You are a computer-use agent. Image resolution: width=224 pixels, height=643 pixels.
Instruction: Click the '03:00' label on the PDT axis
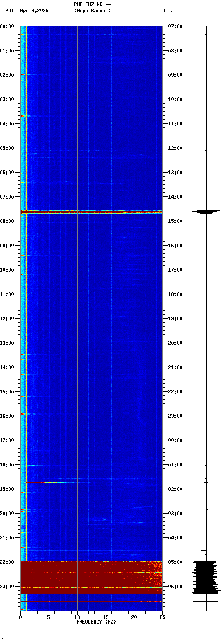[7, 99]
